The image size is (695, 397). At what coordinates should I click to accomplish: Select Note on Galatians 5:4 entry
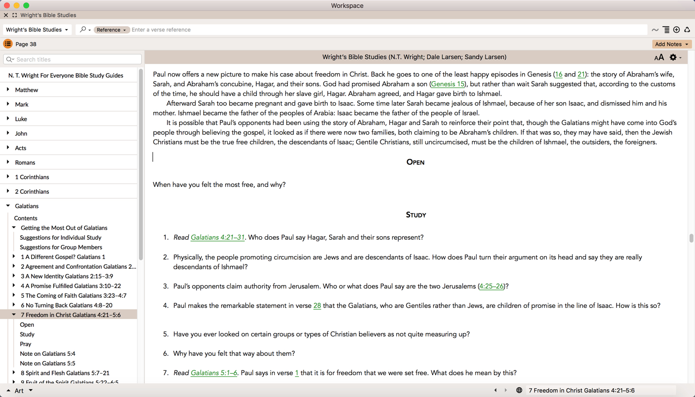47,353
